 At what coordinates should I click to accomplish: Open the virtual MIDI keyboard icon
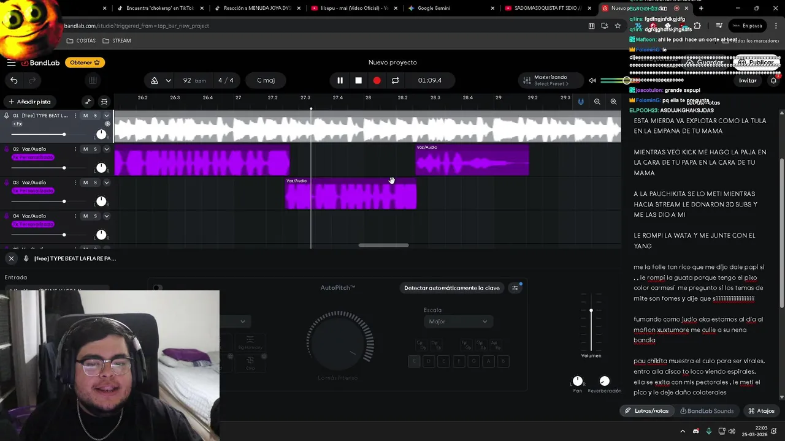tap(93, 80)
